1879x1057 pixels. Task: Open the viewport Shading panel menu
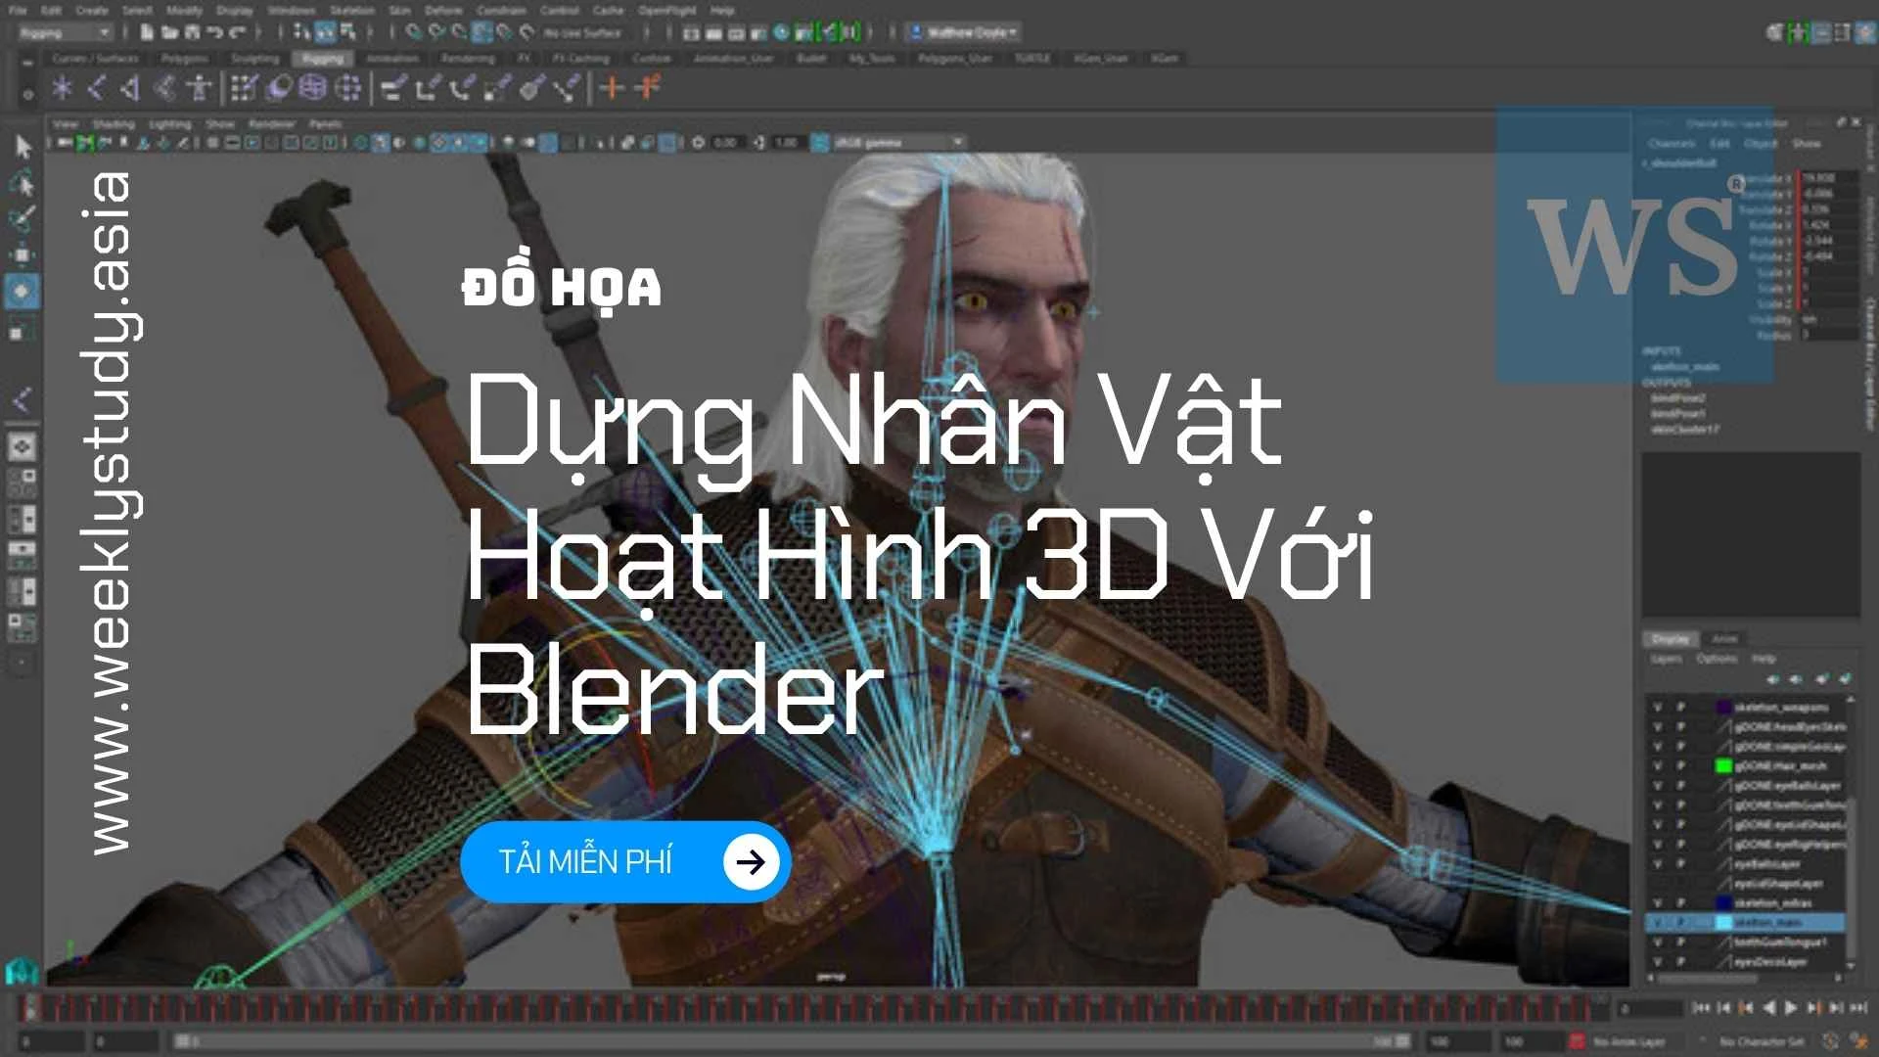coord(114,124)
